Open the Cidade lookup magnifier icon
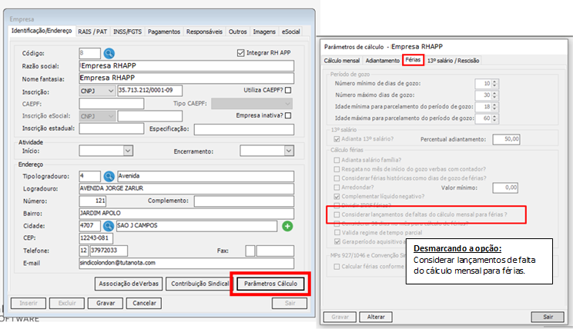The height and width of the screenshot is (329, 573). click(108, 226)
